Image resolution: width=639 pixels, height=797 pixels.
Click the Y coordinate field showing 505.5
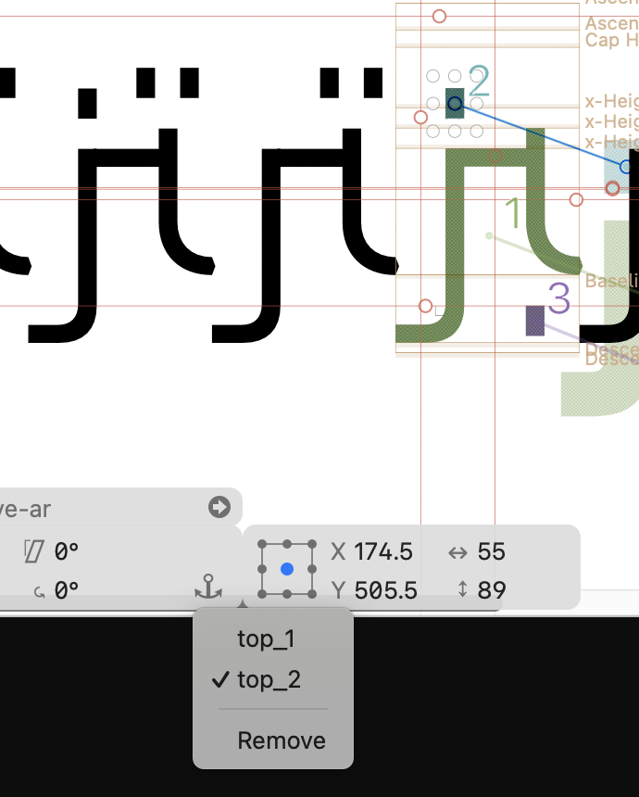click(385, 589)
